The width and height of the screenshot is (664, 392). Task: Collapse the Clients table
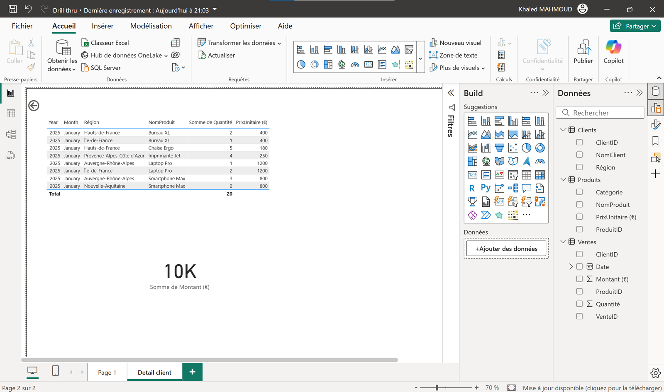(x=563, y=130)
